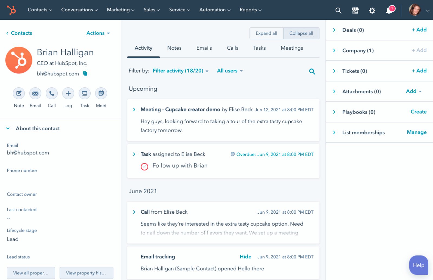Screen dimensions: 433x280
Task: Open the settings gear
Action: pos(372,10)
